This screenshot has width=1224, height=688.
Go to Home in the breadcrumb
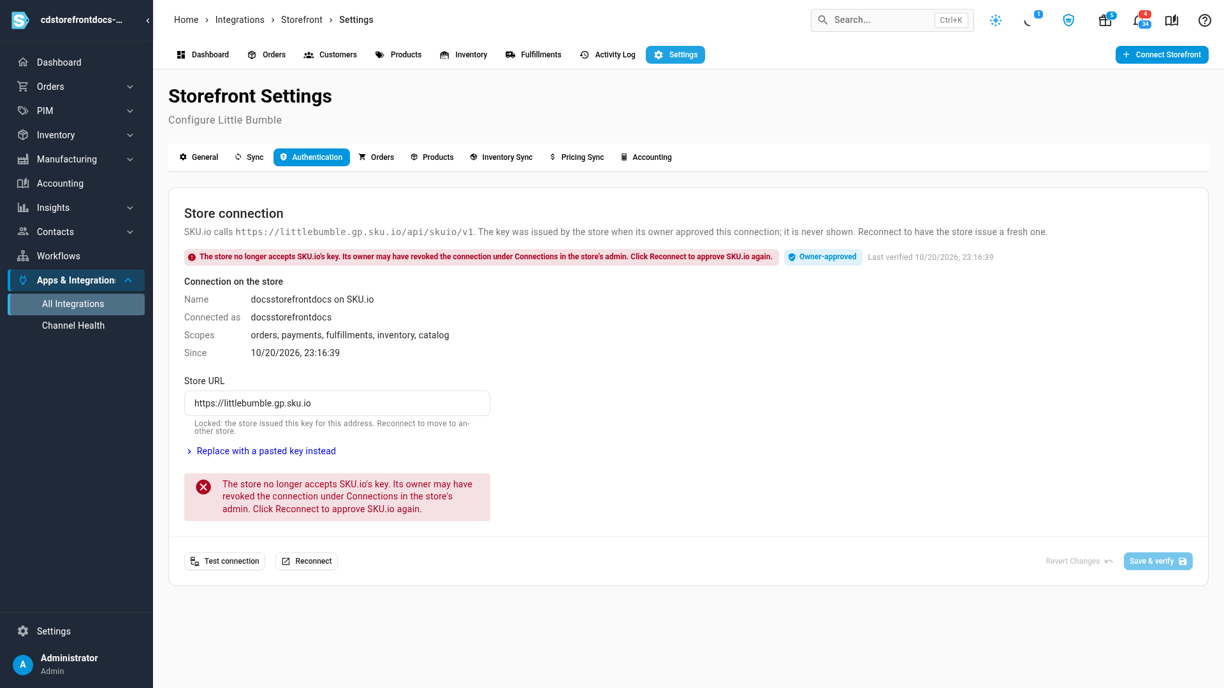pyautogui.click(x=186, y=20)
